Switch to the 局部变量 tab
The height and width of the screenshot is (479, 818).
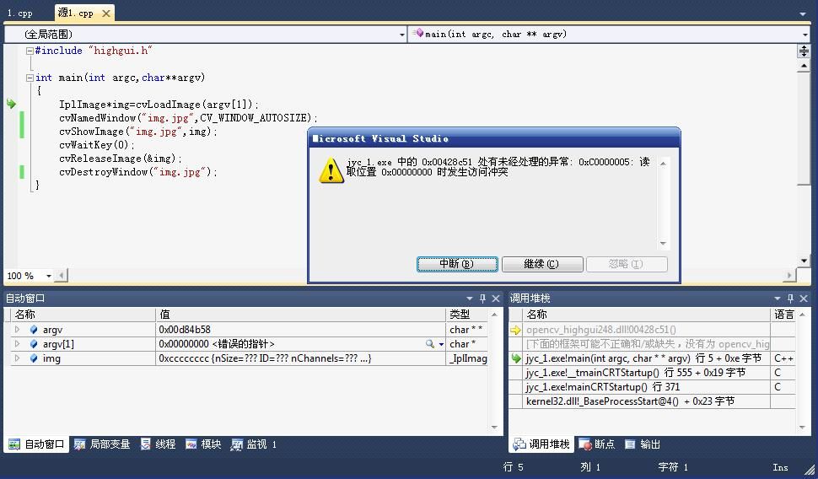click(102, 444)
